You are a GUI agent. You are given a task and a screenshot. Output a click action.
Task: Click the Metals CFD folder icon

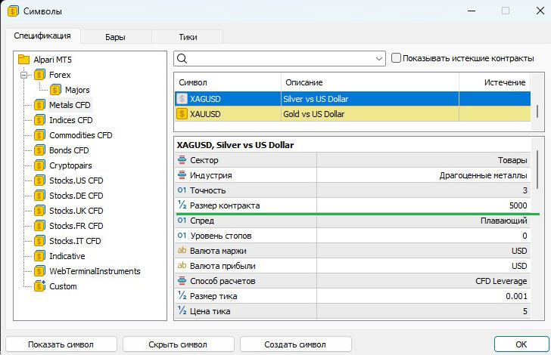click(x=39, y=105)
